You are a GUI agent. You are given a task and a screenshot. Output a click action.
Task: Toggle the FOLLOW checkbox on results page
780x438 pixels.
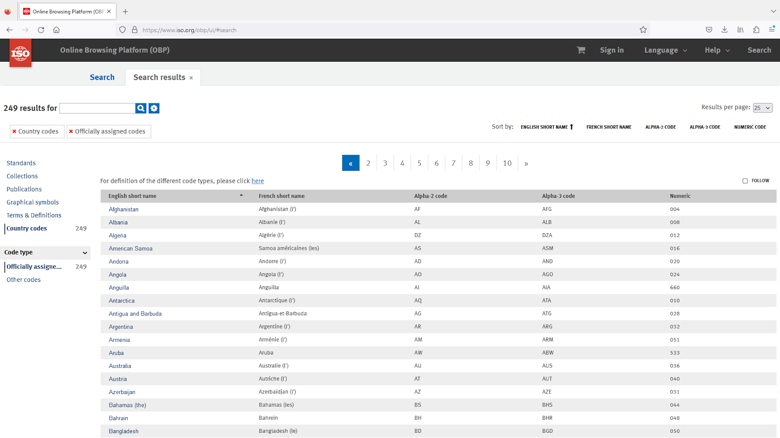click(745, 181)
